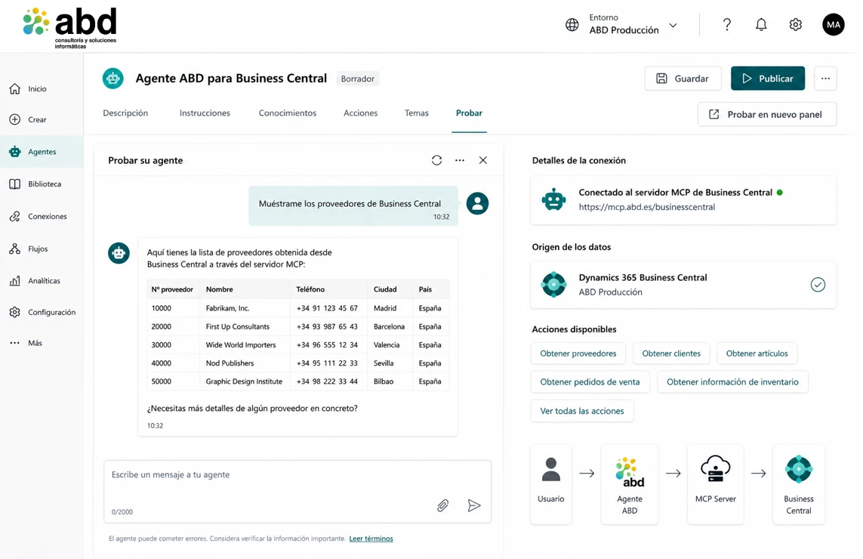Open the help question mark icon
This screenshot has width=863, height=559.
(x=726, y=25)
